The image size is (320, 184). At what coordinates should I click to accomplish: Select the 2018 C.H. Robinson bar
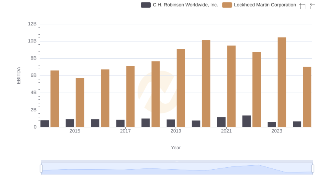point(146,123)
